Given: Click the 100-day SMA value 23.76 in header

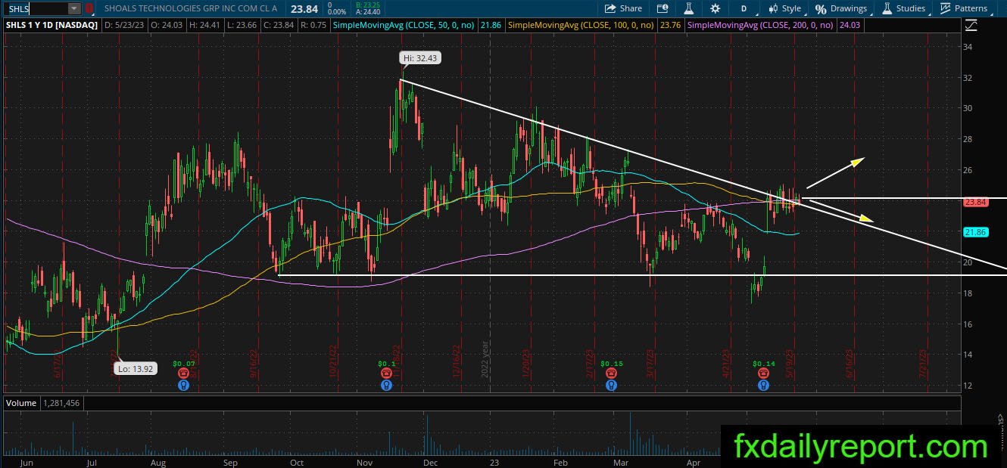Looking at the screenshot, I should 670,25.
